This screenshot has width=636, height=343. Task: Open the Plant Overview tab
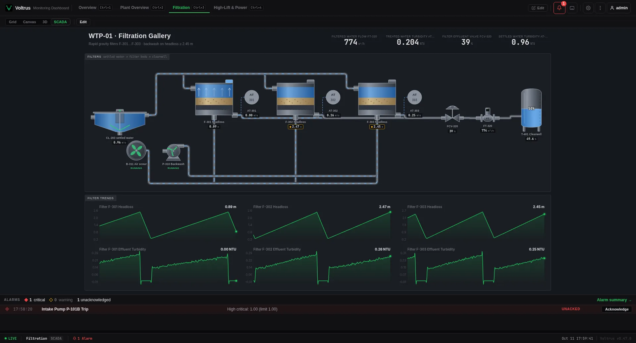click(x=142, y=8)
